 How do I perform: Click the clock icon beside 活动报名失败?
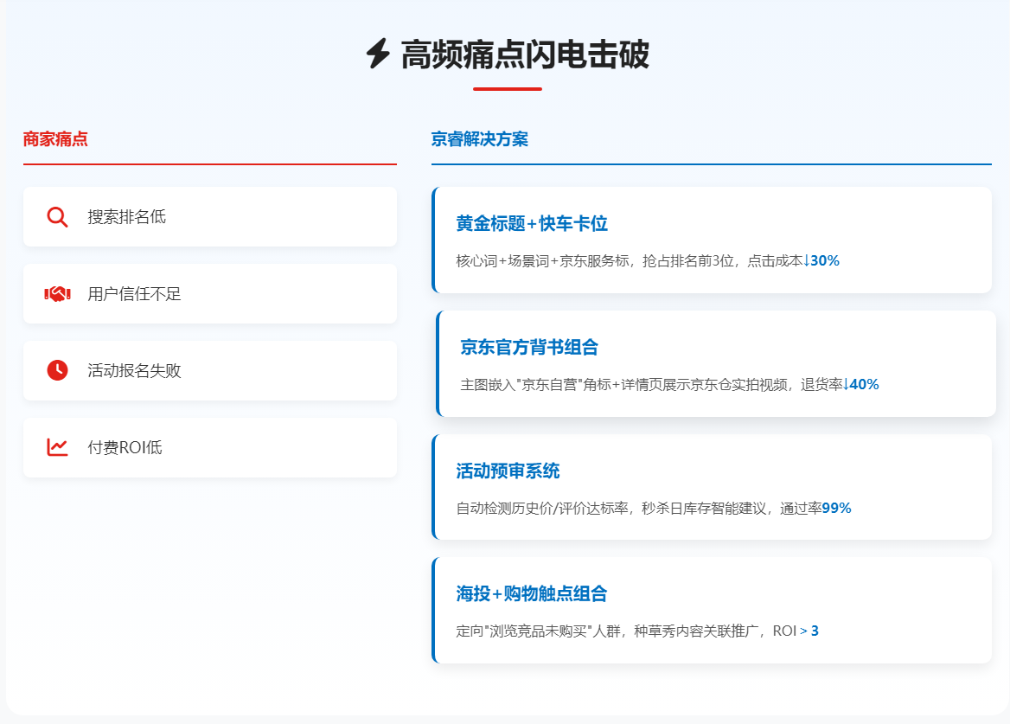click(57, 370)
